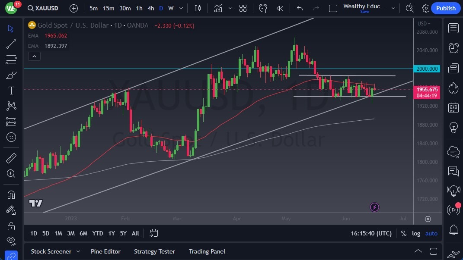Open the indicators menu
The height and width of the screenshot is (260, 463).
[x=218, y=8]
